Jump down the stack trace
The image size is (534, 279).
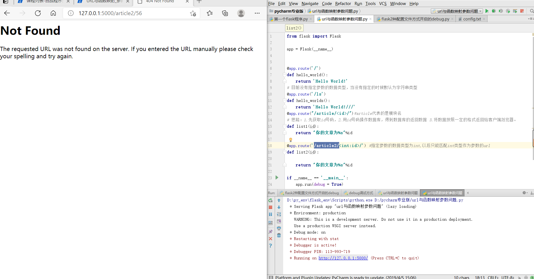coord(279,207)
